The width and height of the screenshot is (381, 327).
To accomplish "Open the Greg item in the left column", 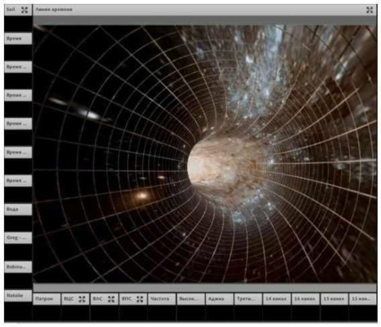I will pos(18,238).
